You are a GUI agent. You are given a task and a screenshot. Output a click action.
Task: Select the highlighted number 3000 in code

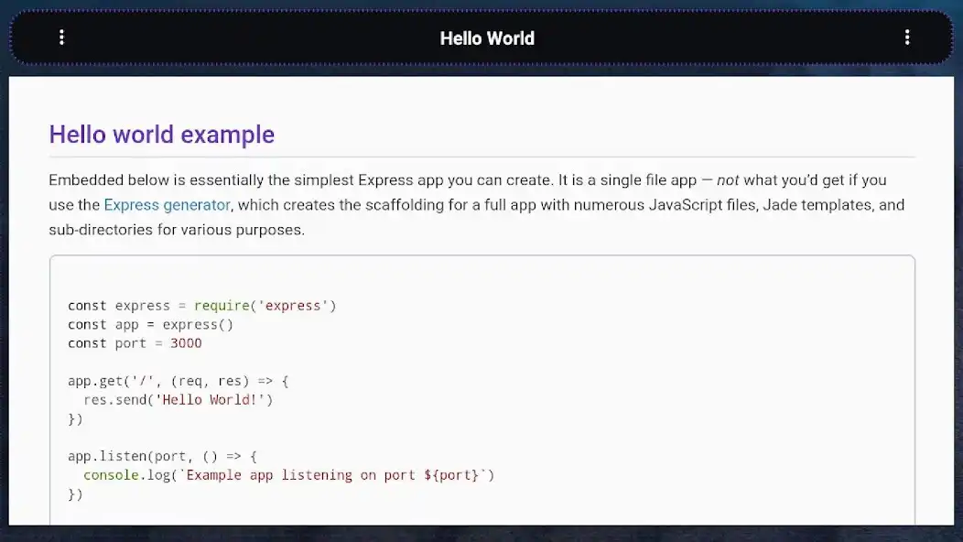(x=187, y=342)
